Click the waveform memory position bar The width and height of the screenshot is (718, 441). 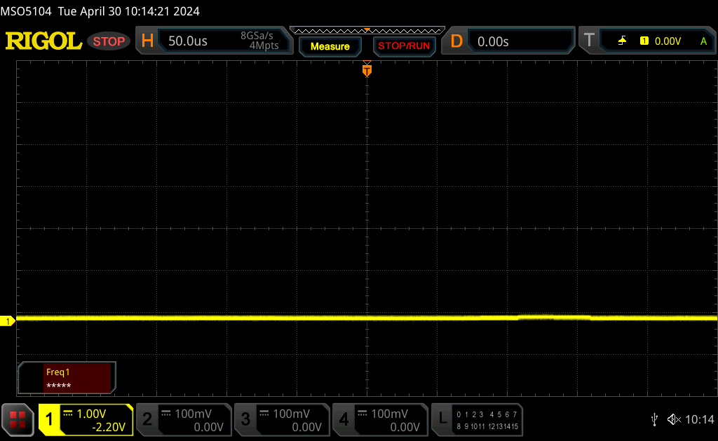367,30
